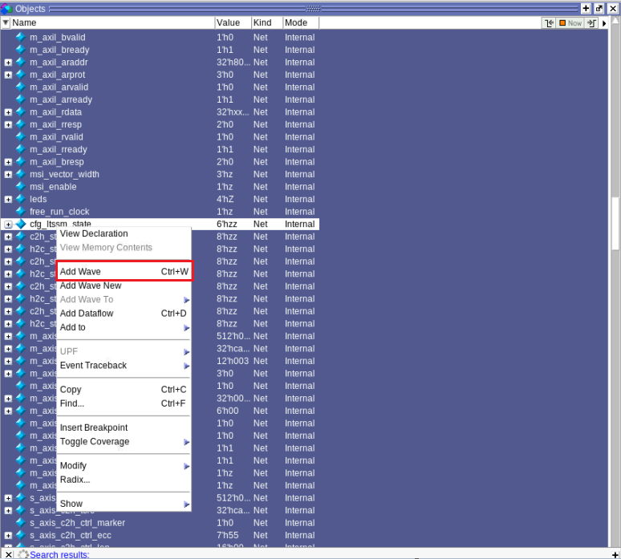Click the plus icon at search bar right end
This screenshot has height=559, width=621.
[615, 554]
